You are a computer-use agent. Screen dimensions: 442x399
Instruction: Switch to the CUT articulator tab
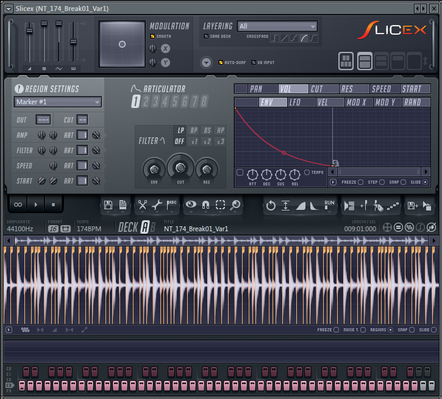click(x=324, y=89)
